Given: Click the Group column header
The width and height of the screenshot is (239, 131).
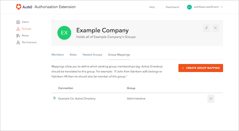Looking at the screenshot, I should point(131,88).
